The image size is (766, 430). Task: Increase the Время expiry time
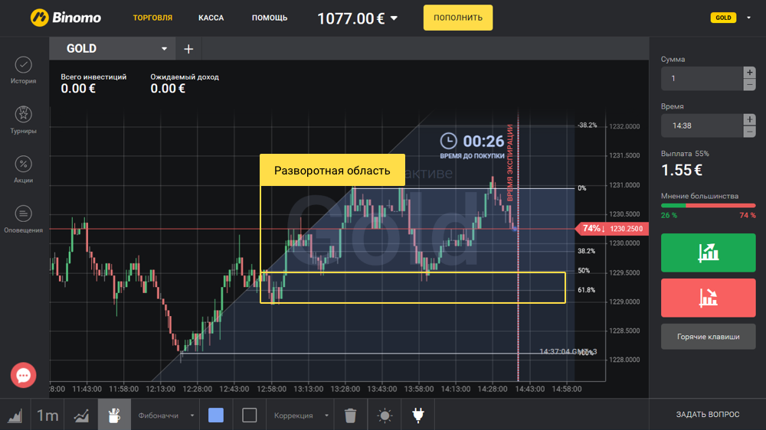(749, 119)
